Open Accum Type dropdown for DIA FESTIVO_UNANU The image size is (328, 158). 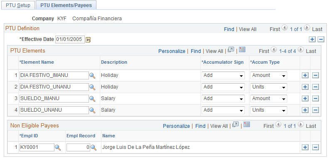(269, 87)
